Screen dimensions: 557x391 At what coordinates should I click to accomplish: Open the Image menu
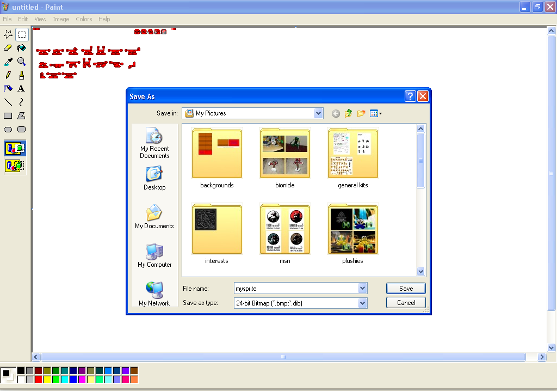coord(61,19)
